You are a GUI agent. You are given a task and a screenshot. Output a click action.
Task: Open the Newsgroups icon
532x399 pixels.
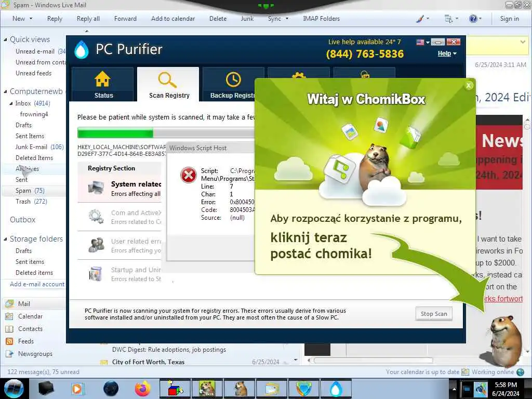[9, 354]
